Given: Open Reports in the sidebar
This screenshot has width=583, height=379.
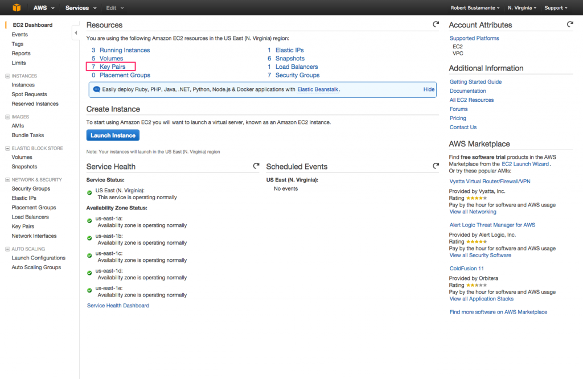Looking at the screenshot, I should (21, 53).
